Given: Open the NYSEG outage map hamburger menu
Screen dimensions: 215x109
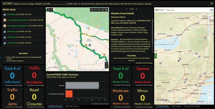Looking at the screenshot, I should click(x=212, y=10).
